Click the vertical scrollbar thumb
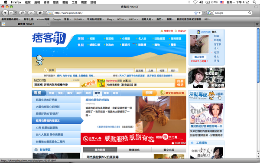The image size is (260, 163). [x=258, y=55]
